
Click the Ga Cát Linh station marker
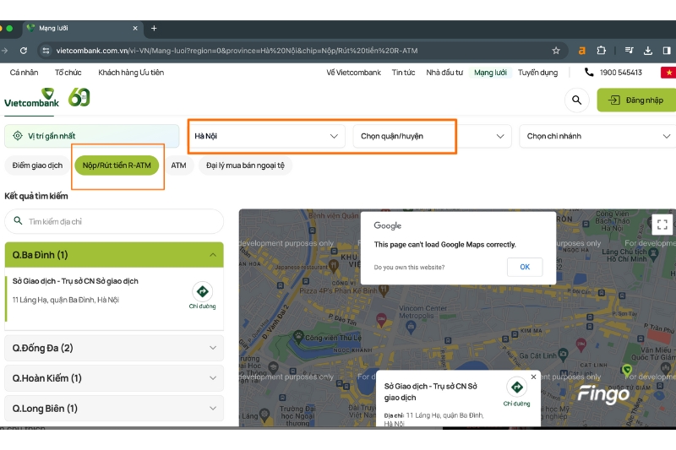pyautogui.click(x=563, y=355)
